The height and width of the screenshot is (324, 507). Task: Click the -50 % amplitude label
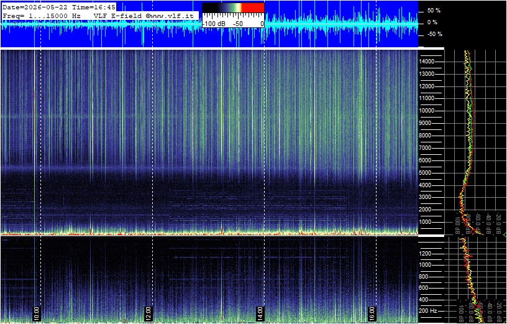click(434, 34)
